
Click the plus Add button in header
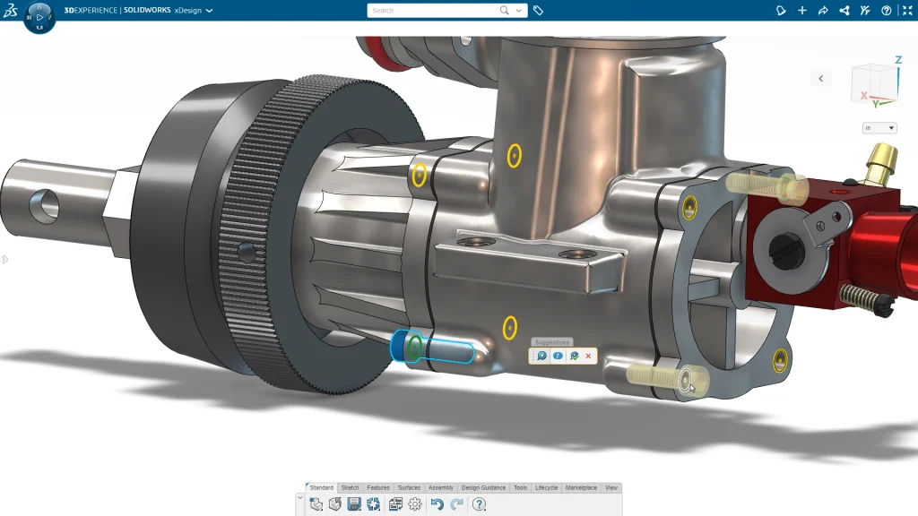tap(801, 11)
